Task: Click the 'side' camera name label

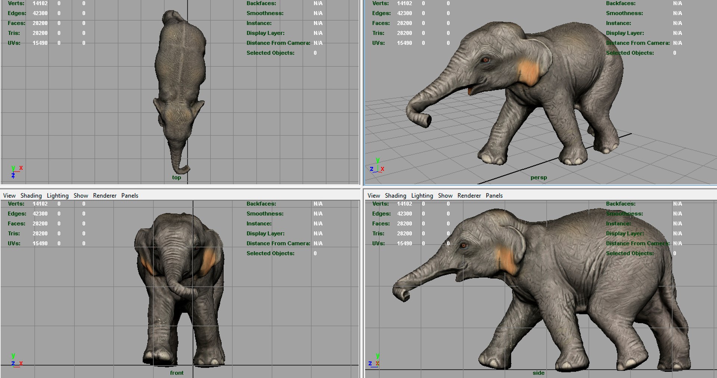Action: coord(538,373)
